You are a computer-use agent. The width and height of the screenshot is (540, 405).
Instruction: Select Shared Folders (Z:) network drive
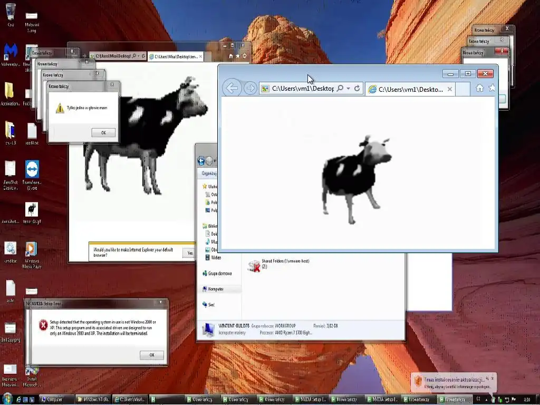pyautogui.click(x=279, y=265)
